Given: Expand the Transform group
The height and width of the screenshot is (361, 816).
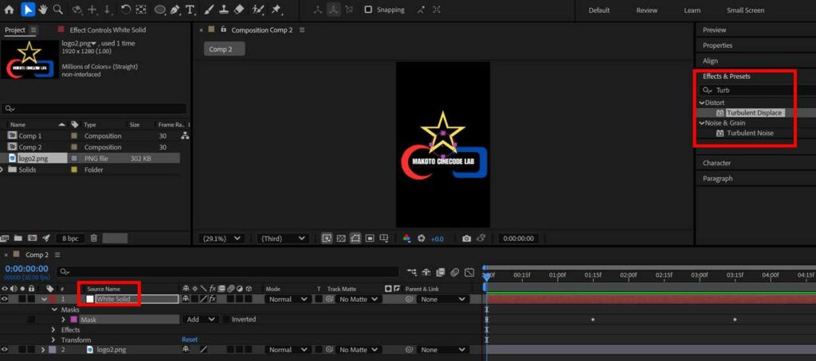Looking at the screenshot, I should (x=53, y=340).
